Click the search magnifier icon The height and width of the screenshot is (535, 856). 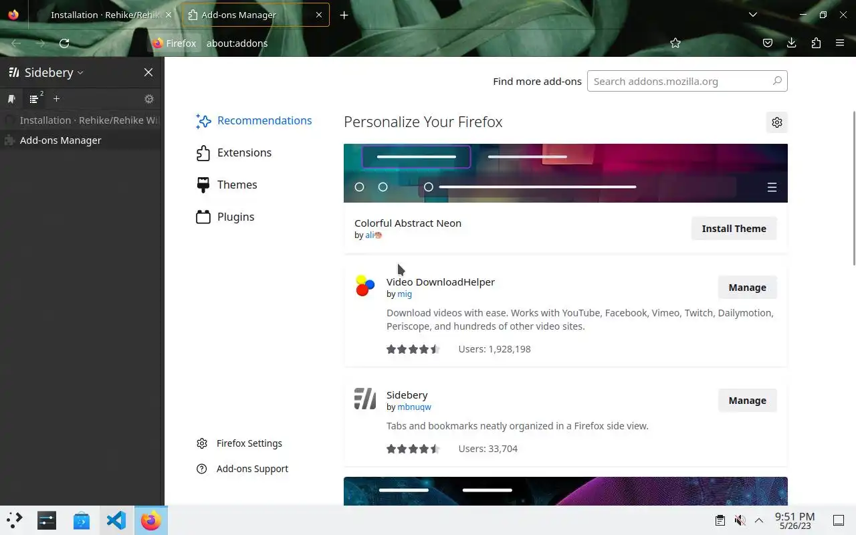coord(777,81)
